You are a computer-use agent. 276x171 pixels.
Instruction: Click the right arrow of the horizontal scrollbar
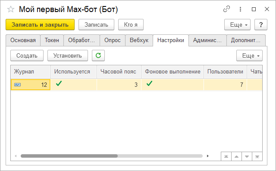[208, 156]
